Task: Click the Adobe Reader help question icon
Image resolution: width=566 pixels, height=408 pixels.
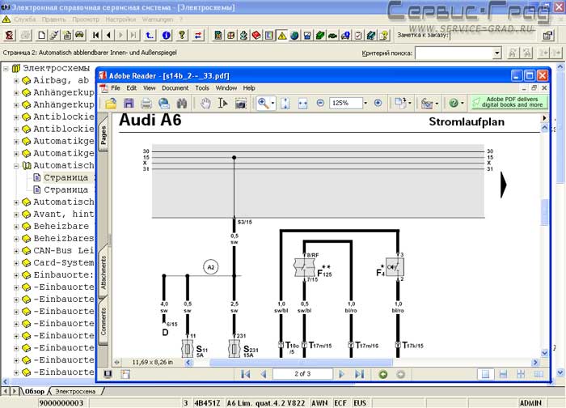Action: point(454,104)
